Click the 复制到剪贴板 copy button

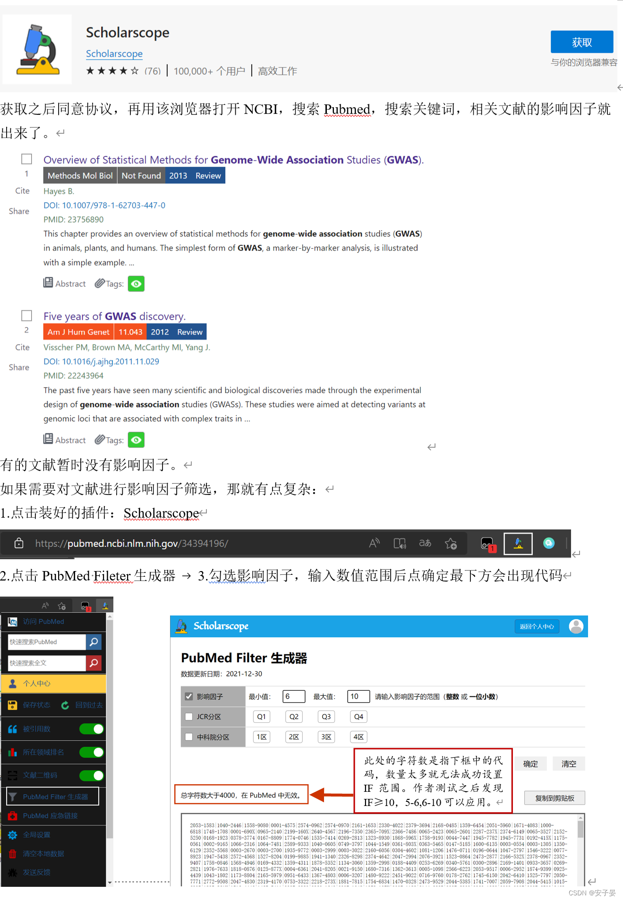tap(555, 798)
